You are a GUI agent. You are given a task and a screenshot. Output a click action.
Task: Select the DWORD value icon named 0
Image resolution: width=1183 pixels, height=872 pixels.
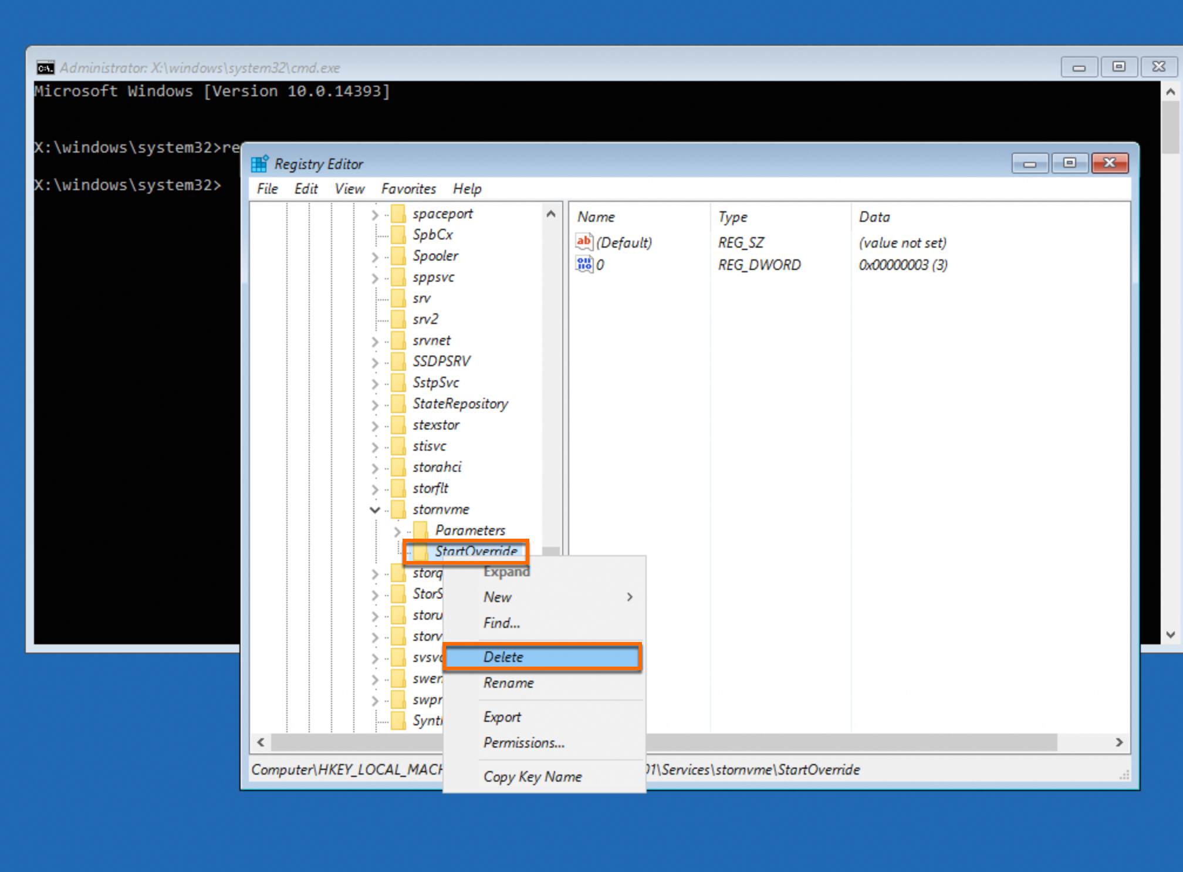[584, 264]
